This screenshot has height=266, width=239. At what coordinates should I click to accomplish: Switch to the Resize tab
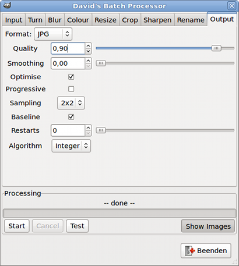pos(106,20)
